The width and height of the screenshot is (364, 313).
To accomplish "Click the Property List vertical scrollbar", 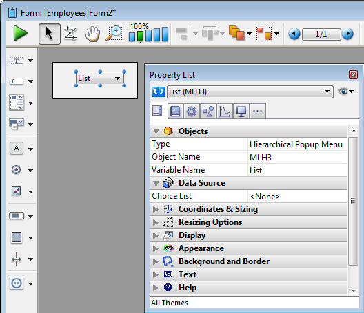I will tap(354, 201).
